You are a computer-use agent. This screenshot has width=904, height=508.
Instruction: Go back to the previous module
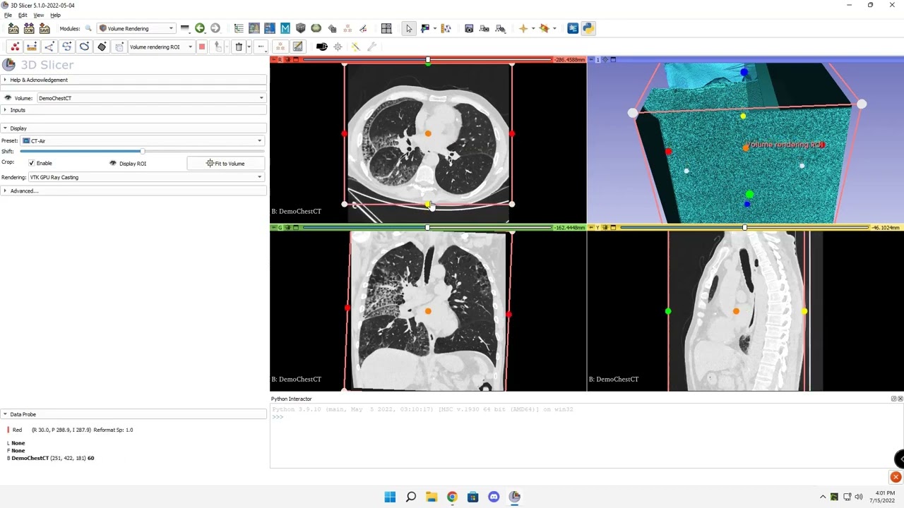pos(200,28)
